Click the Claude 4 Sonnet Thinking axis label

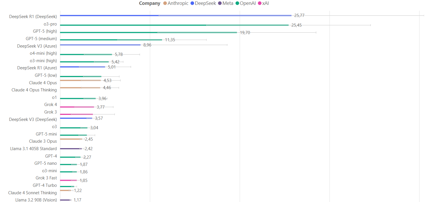pyautogui.click(x=32, y=193)
